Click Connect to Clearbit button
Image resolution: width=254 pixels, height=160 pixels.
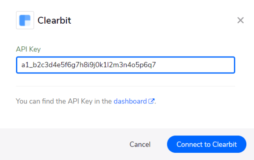tap(207, 144)
